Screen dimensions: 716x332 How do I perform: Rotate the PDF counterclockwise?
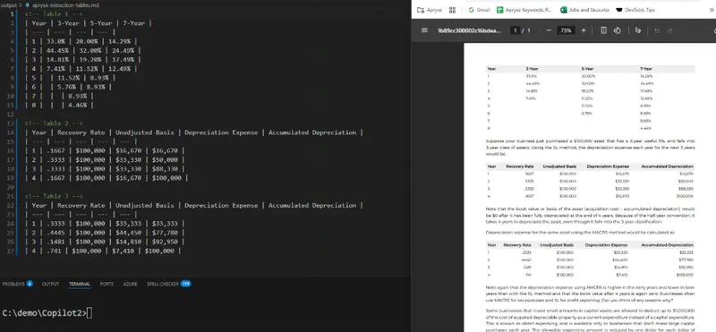coord(617,30)
